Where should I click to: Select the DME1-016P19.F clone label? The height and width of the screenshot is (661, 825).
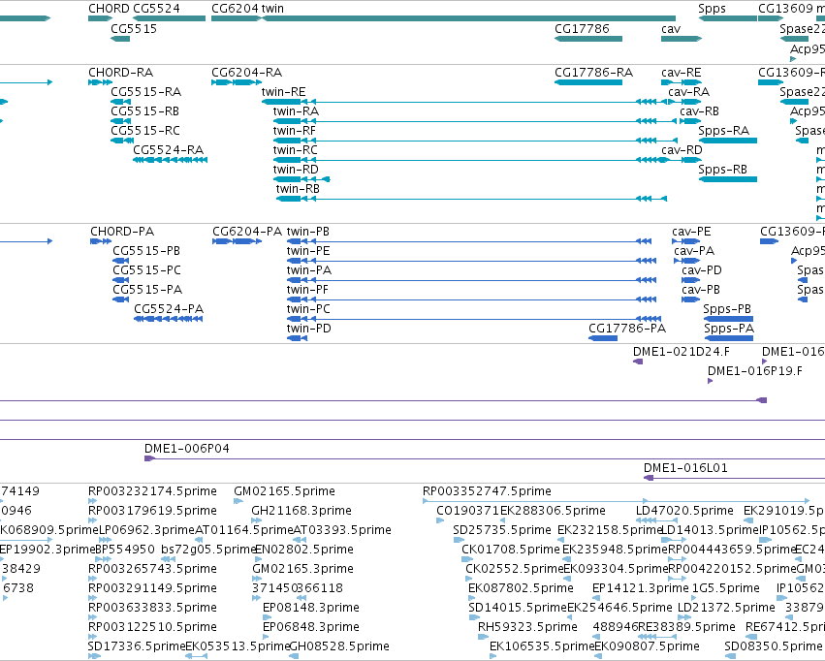[x=755, y=371]
